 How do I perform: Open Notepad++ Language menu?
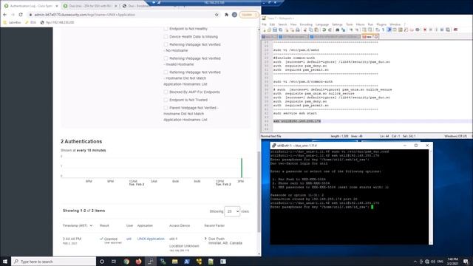tap(322, 24)
